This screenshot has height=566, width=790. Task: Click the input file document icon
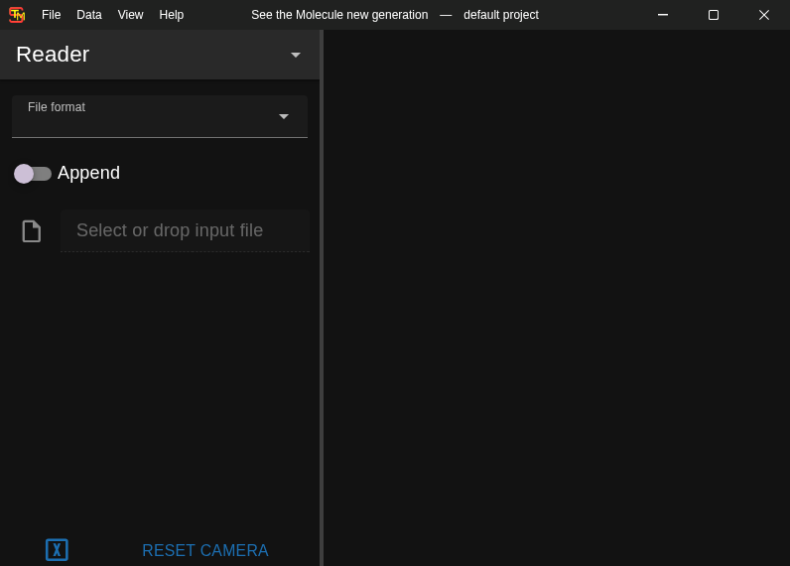click(x=31, y=231)
